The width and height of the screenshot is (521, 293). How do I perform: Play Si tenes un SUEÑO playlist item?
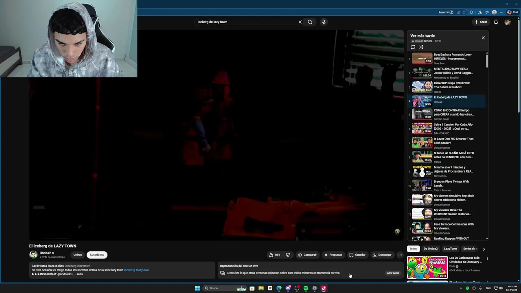447,157
